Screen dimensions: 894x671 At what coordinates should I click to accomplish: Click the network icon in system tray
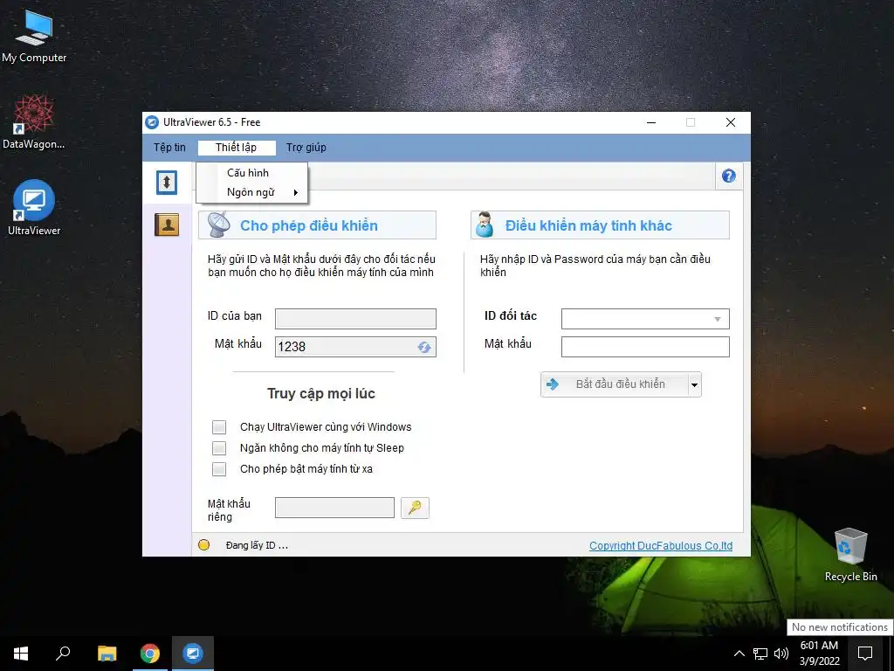pos(760,654)
